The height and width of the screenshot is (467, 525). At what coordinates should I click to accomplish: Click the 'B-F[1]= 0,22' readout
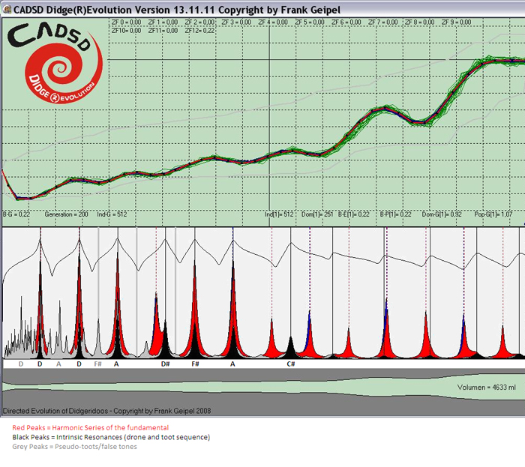[x=395, y=214]
